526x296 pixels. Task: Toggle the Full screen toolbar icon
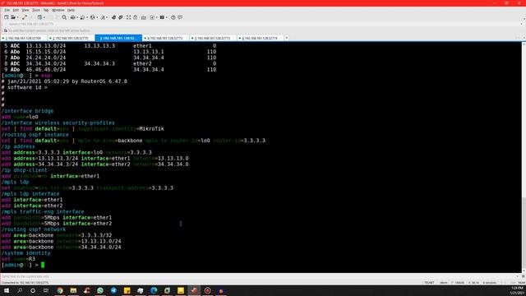[x=128, y=17]
